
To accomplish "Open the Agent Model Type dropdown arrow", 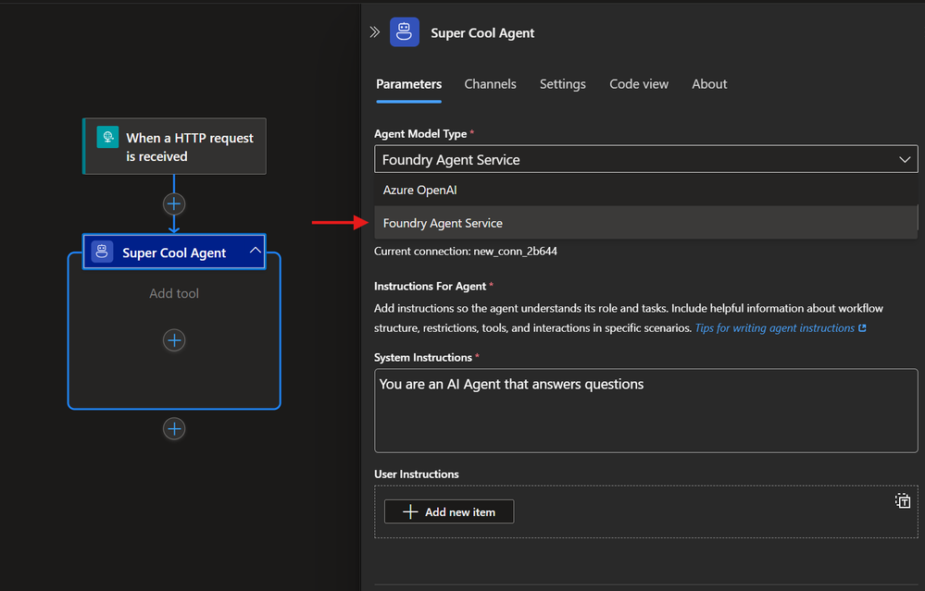I will click(x=905, y=160).
